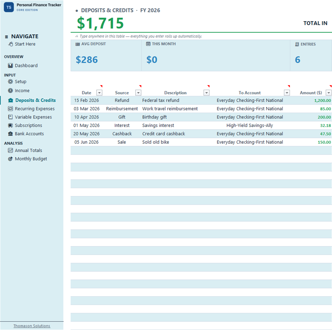Image resolution: width=332 pixels, height=330 pixels.
Task: Navigate to Setup
Action: 21,82
